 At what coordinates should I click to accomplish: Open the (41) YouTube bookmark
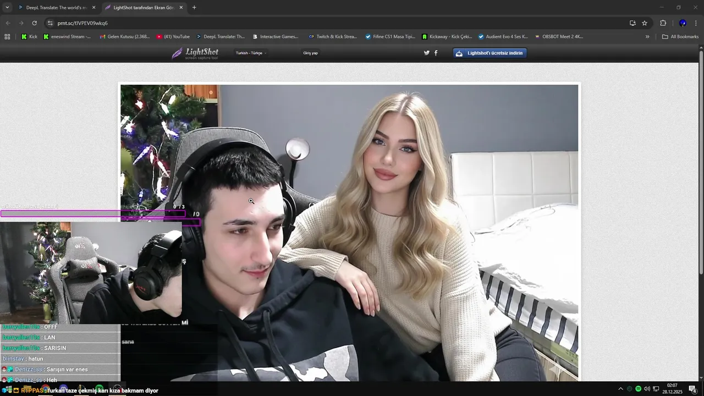click(173, 37)
